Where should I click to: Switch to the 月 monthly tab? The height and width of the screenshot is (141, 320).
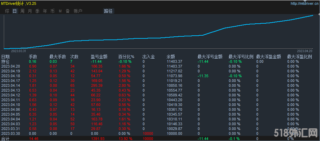(30, 11)
